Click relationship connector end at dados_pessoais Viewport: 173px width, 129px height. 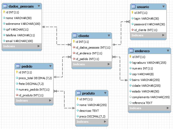coord(44,27)
